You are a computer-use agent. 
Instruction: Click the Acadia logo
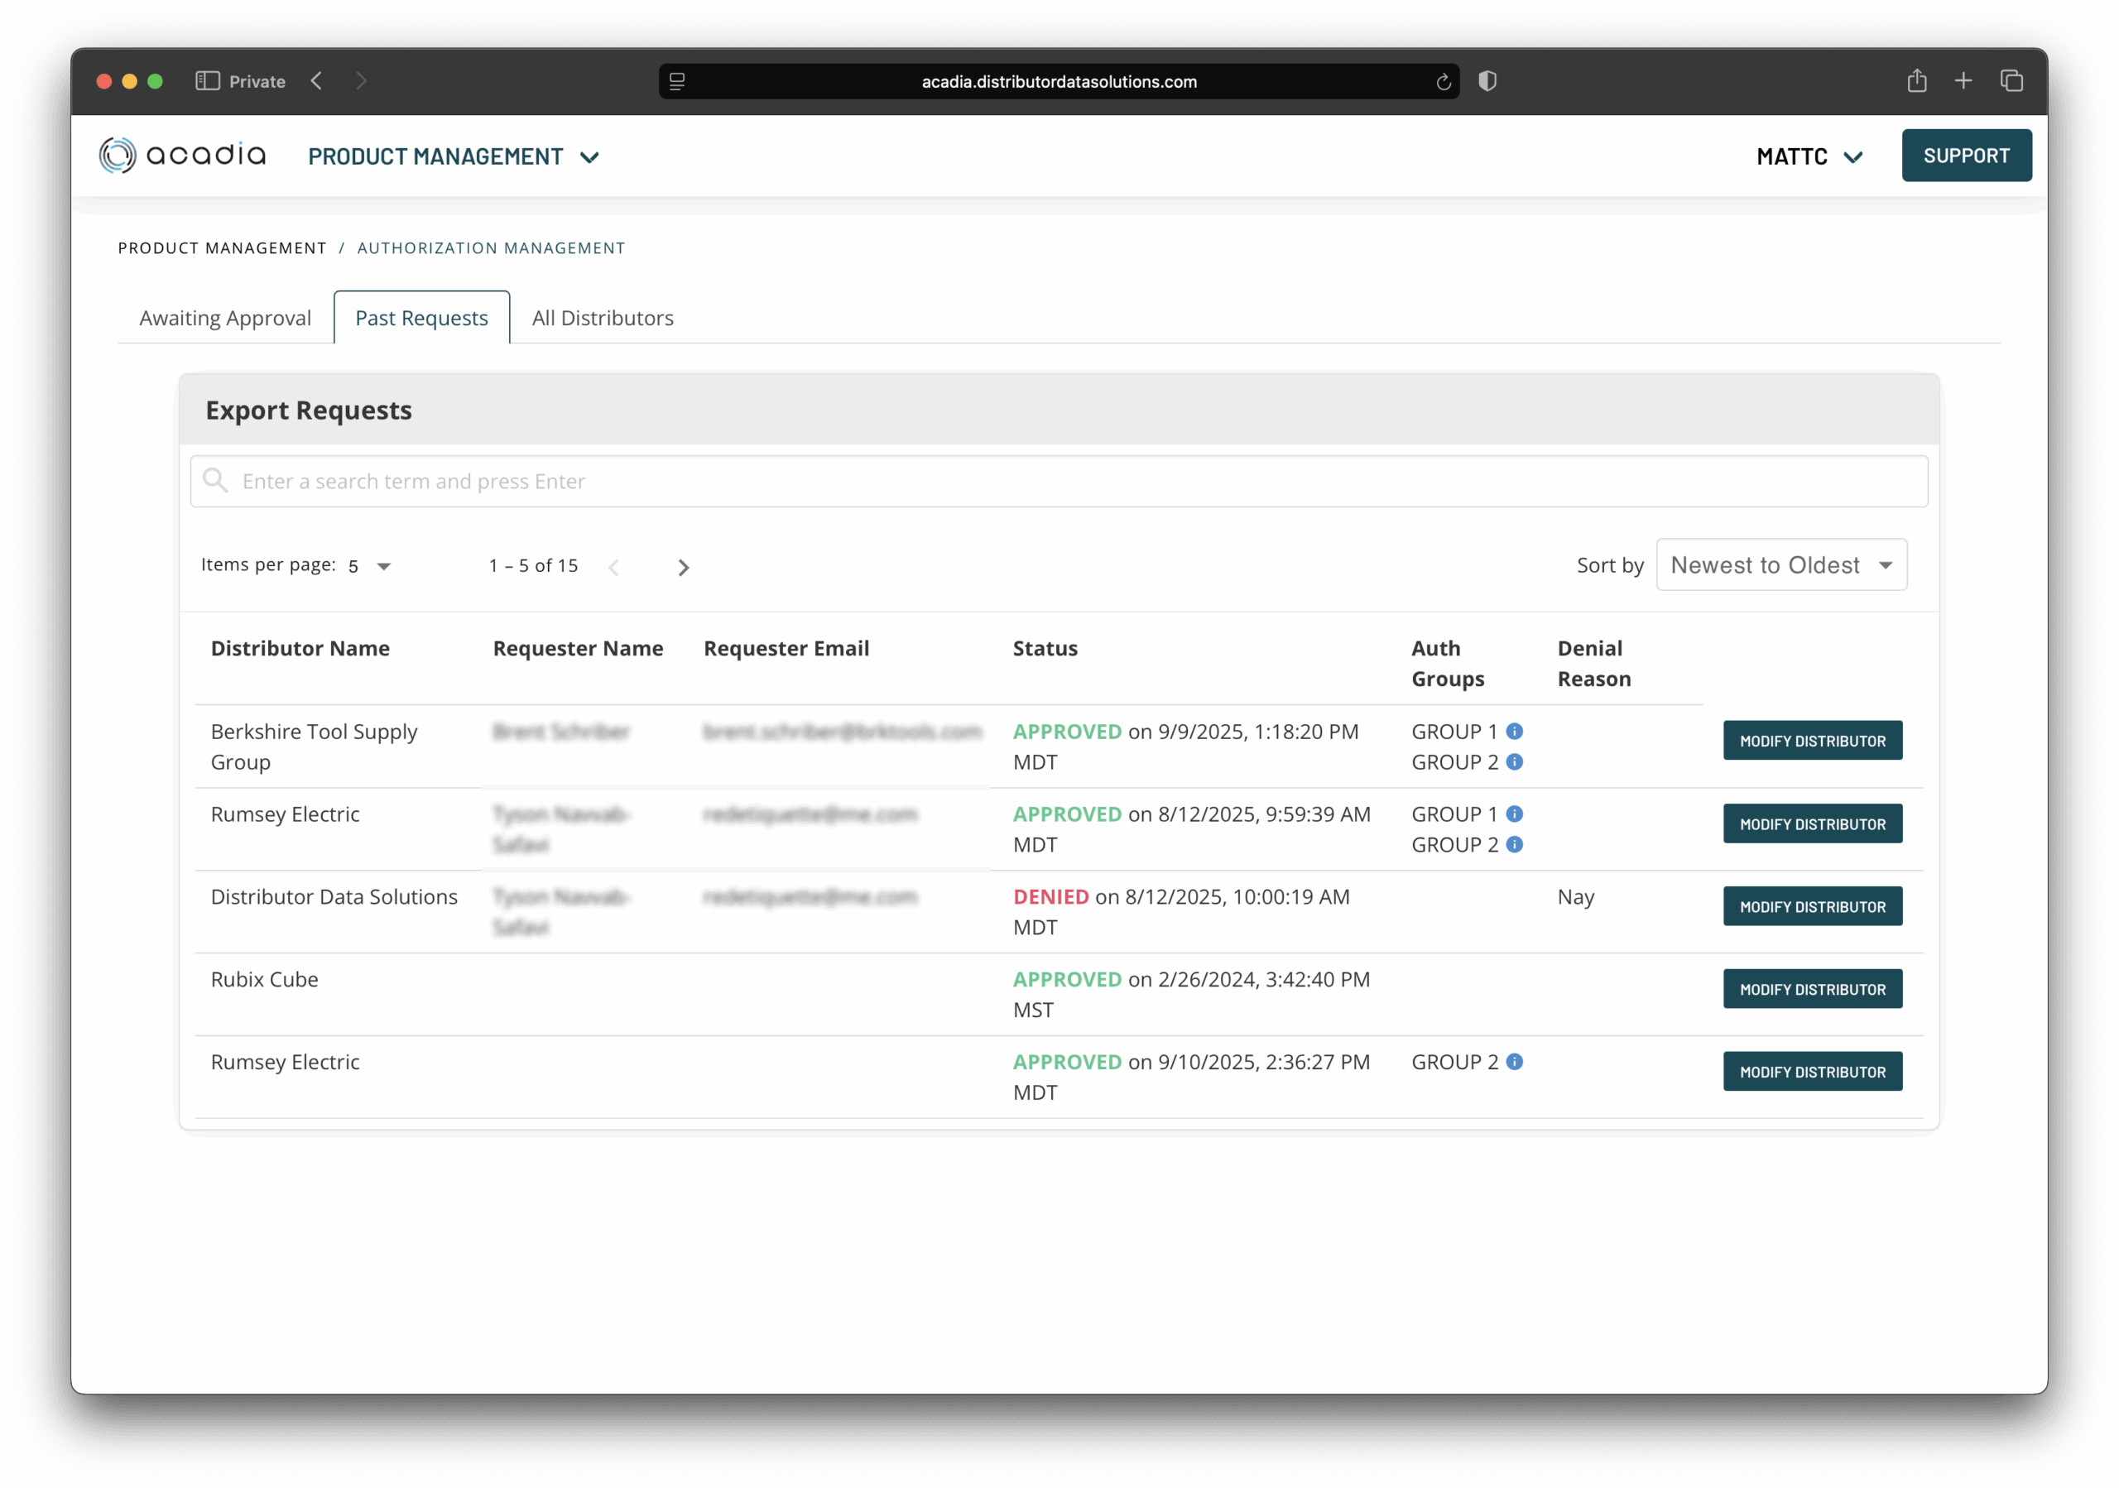tap(182, 155)
